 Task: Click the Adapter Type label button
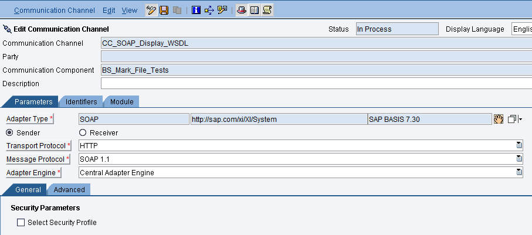click(30, 119)
